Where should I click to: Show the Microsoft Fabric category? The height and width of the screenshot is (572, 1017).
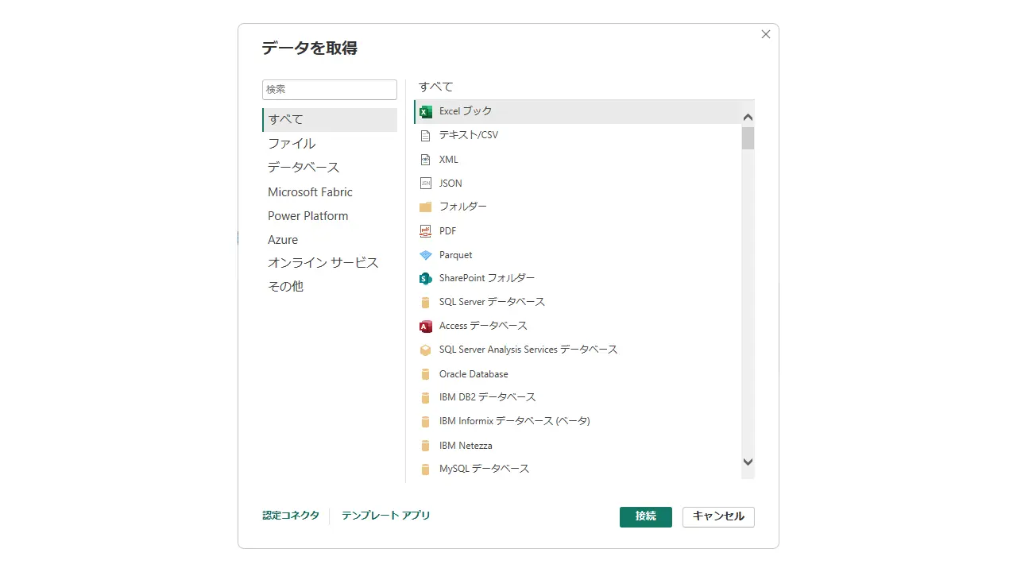tap(310, 192)
